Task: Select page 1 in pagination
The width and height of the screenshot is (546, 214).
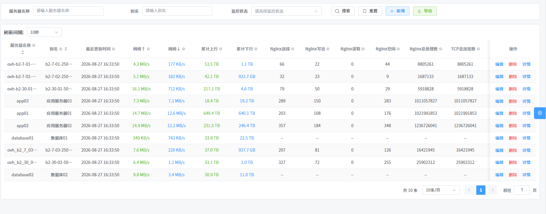Action: tap(481, 190)
